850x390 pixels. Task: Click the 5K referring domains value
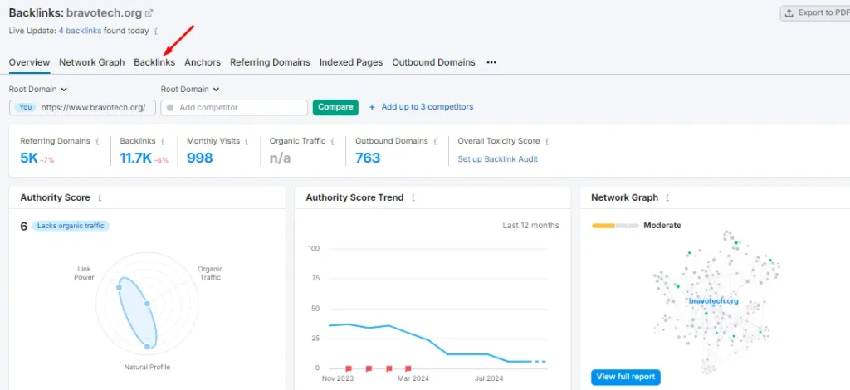(x=29, y=158)
